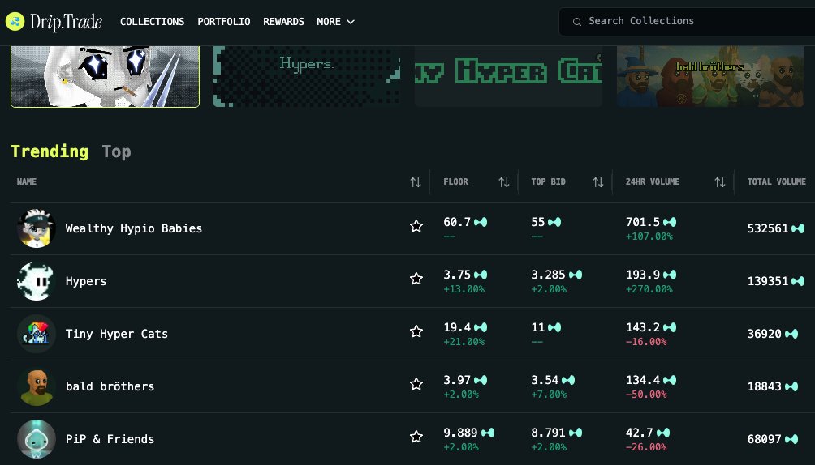The height and width of the screenshot is (465, 815).
Task: Favorite PiP & Friends with star
Action: coord(416,437)
